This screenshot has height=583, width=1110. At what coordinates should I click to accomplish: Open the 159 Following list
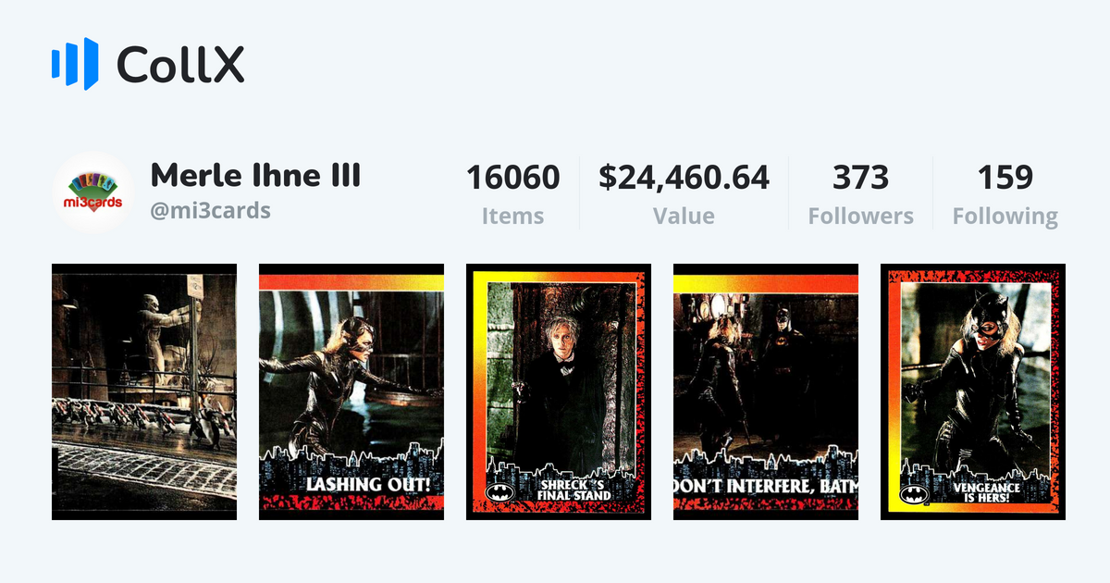(1005, 177)
